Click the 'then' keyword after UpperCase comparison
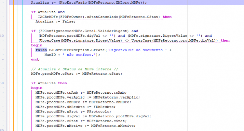The width and height of the screenshot is (244, 131). 225,41
